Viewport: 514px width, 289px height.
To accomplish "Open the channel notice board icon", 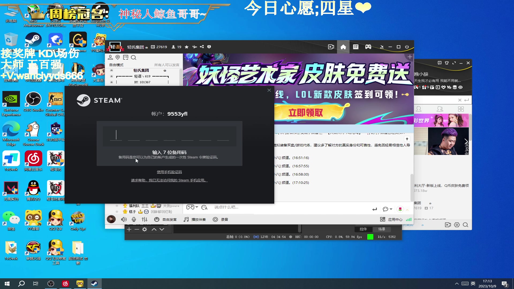I will 126,57.
